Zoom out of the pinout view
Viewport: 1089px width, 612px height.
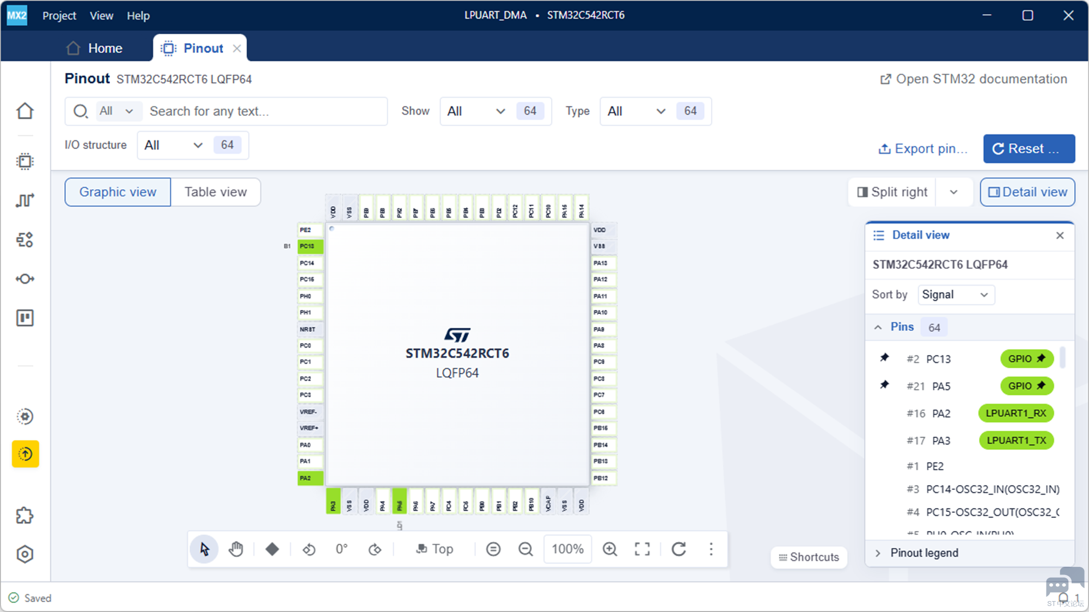(x=525, y=549)
